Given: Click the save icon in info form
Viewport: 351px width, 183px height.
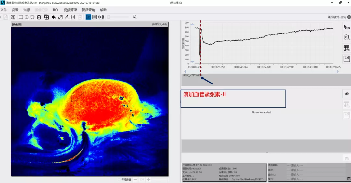Looking at the screenshot, I should (349, 178).
